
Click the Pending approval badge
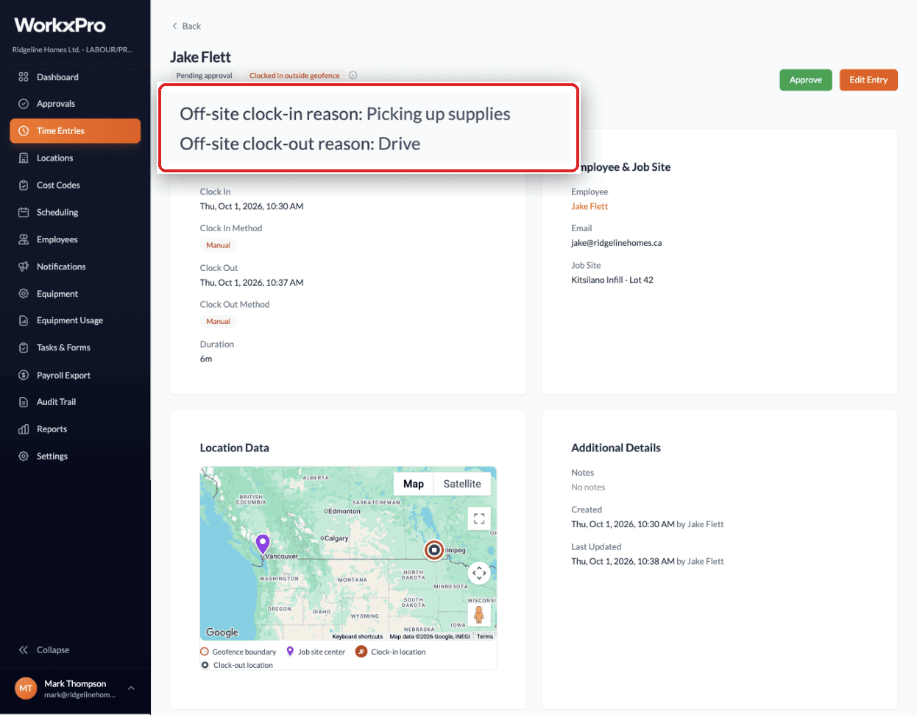[204, 75]
